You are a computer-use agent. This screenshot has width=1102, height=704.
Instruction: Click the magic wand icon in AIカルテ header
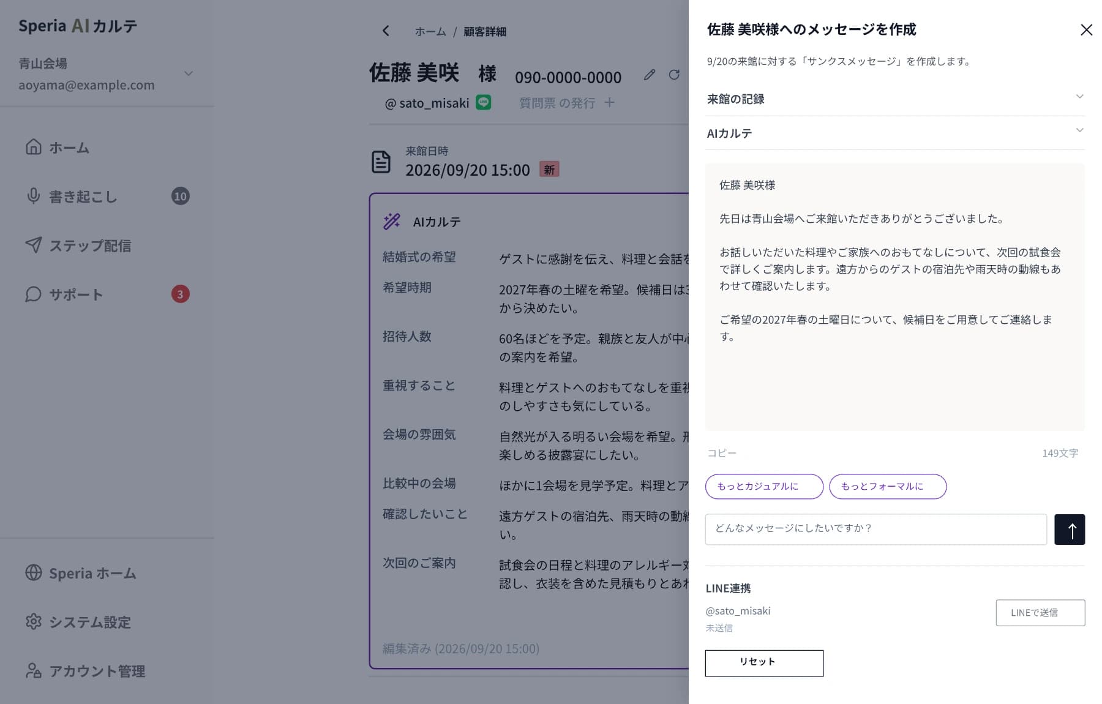392,221
